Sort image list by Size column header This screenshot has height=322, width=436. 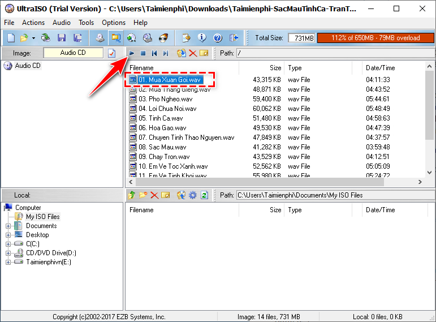(261, 68)
